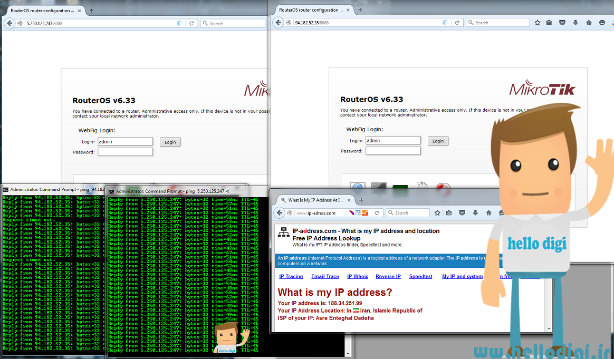Open the IP Whois link
614x359 pixels.
(x=358, y=276)
